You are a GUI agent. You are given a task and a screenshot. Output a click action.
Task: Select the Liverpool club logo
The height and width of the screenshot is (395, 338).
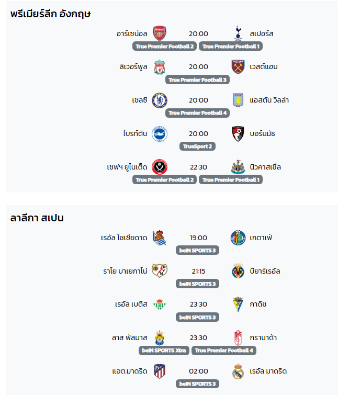160,67
